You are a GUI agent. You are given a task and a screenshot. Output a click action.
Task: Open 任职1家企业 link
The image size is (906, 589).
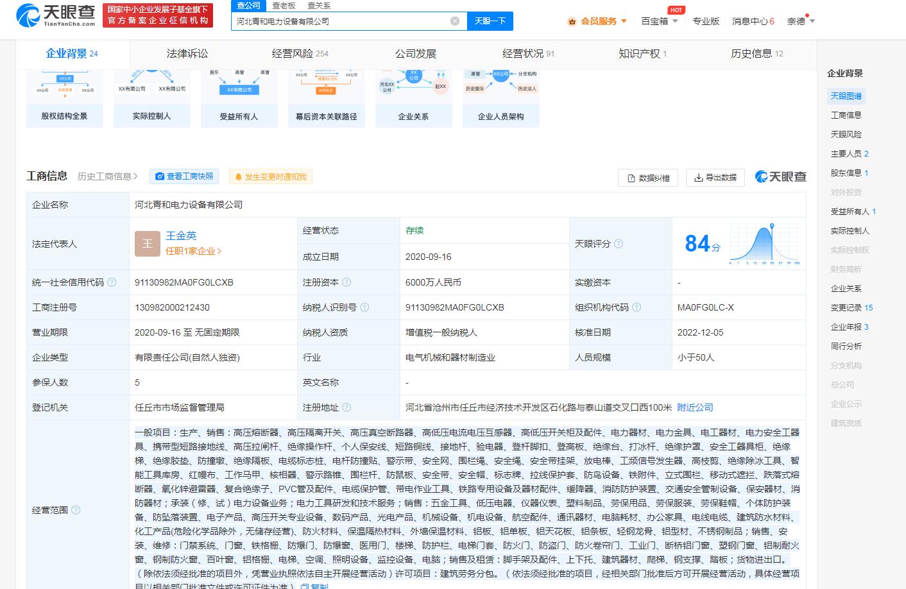coord(193,251)
